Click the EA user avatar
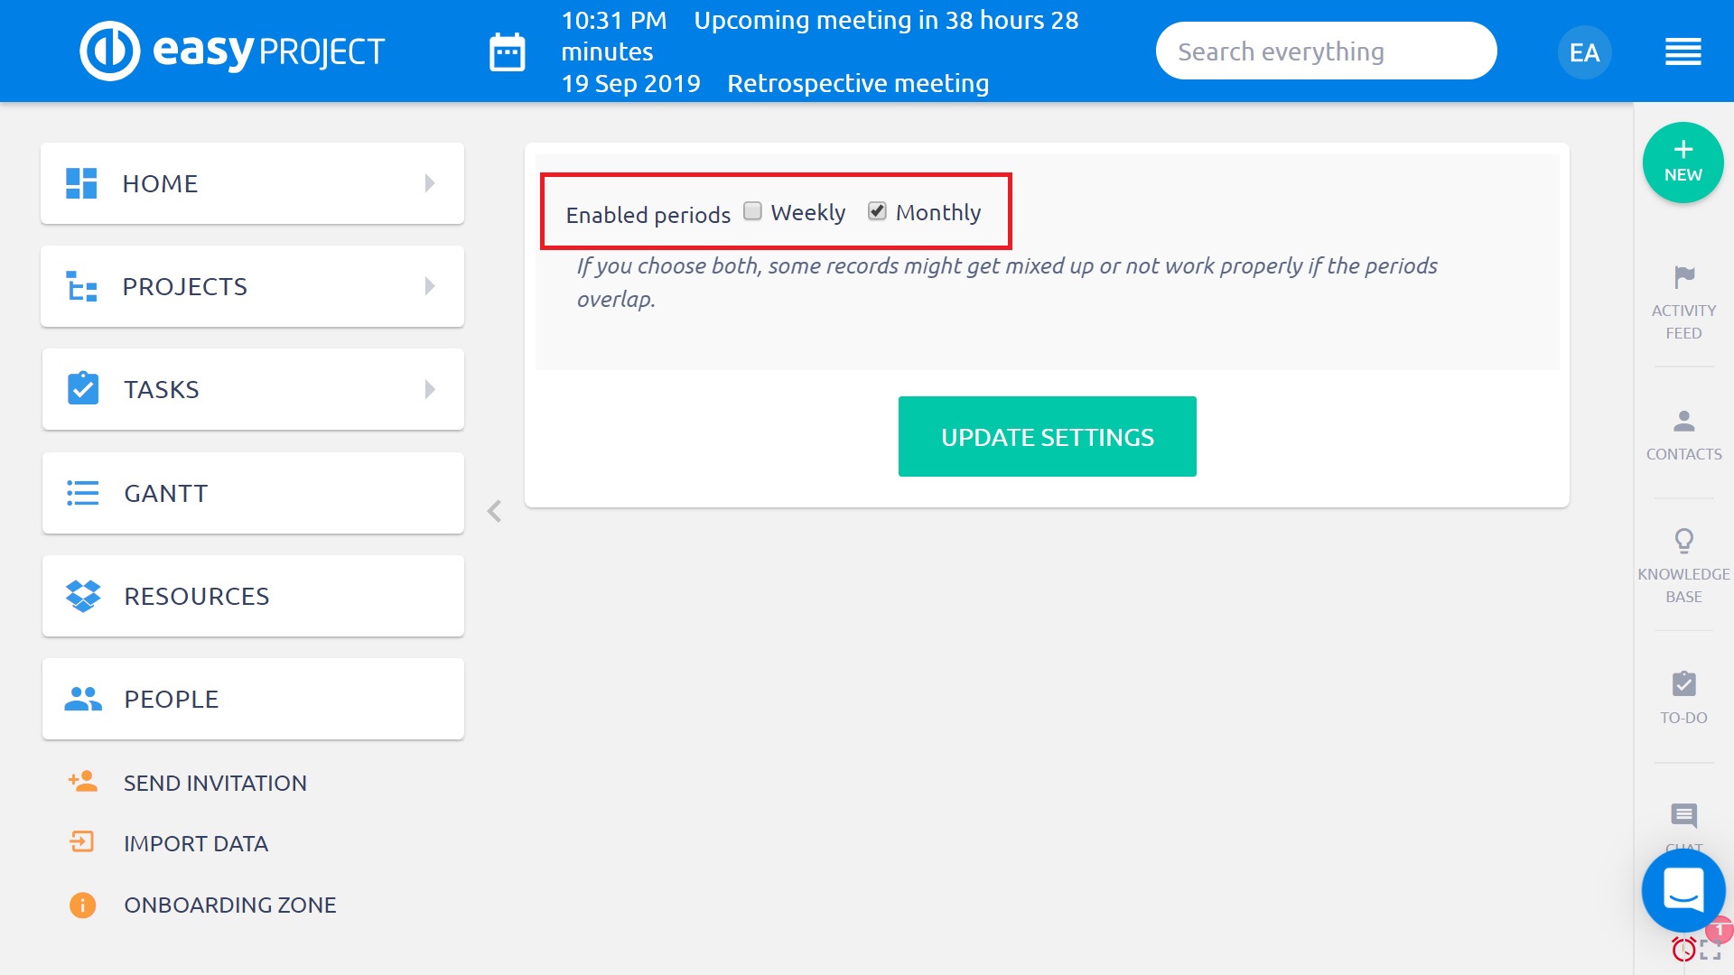Image resolution: width=1734 pixels, height=975 pixels. click(x=1584, y=52)
